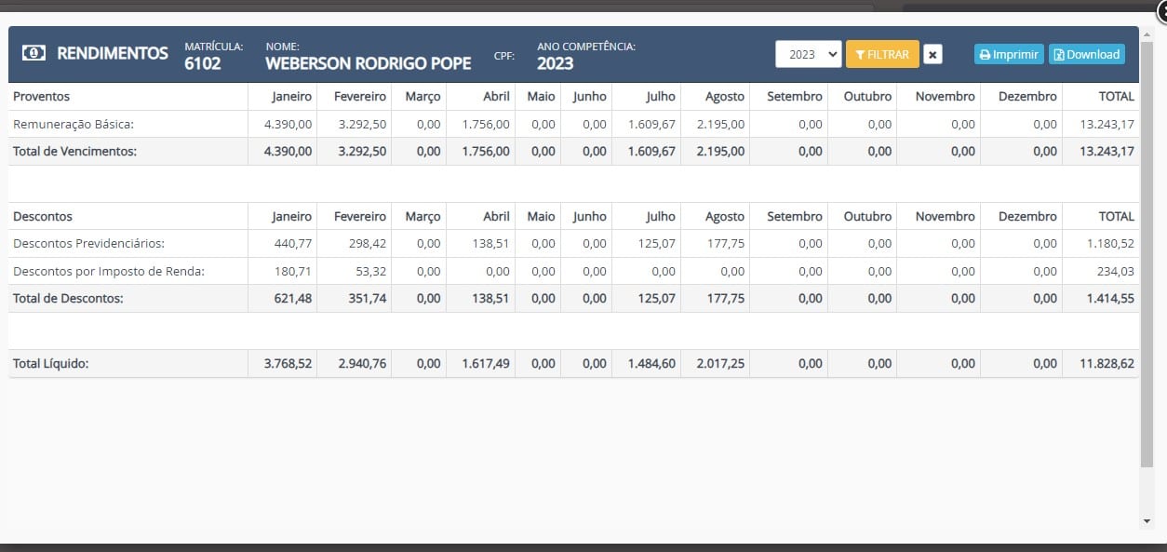Select the Descontos Previdenciários row label
Screen dimensions: 1167x552
point(88,244)
